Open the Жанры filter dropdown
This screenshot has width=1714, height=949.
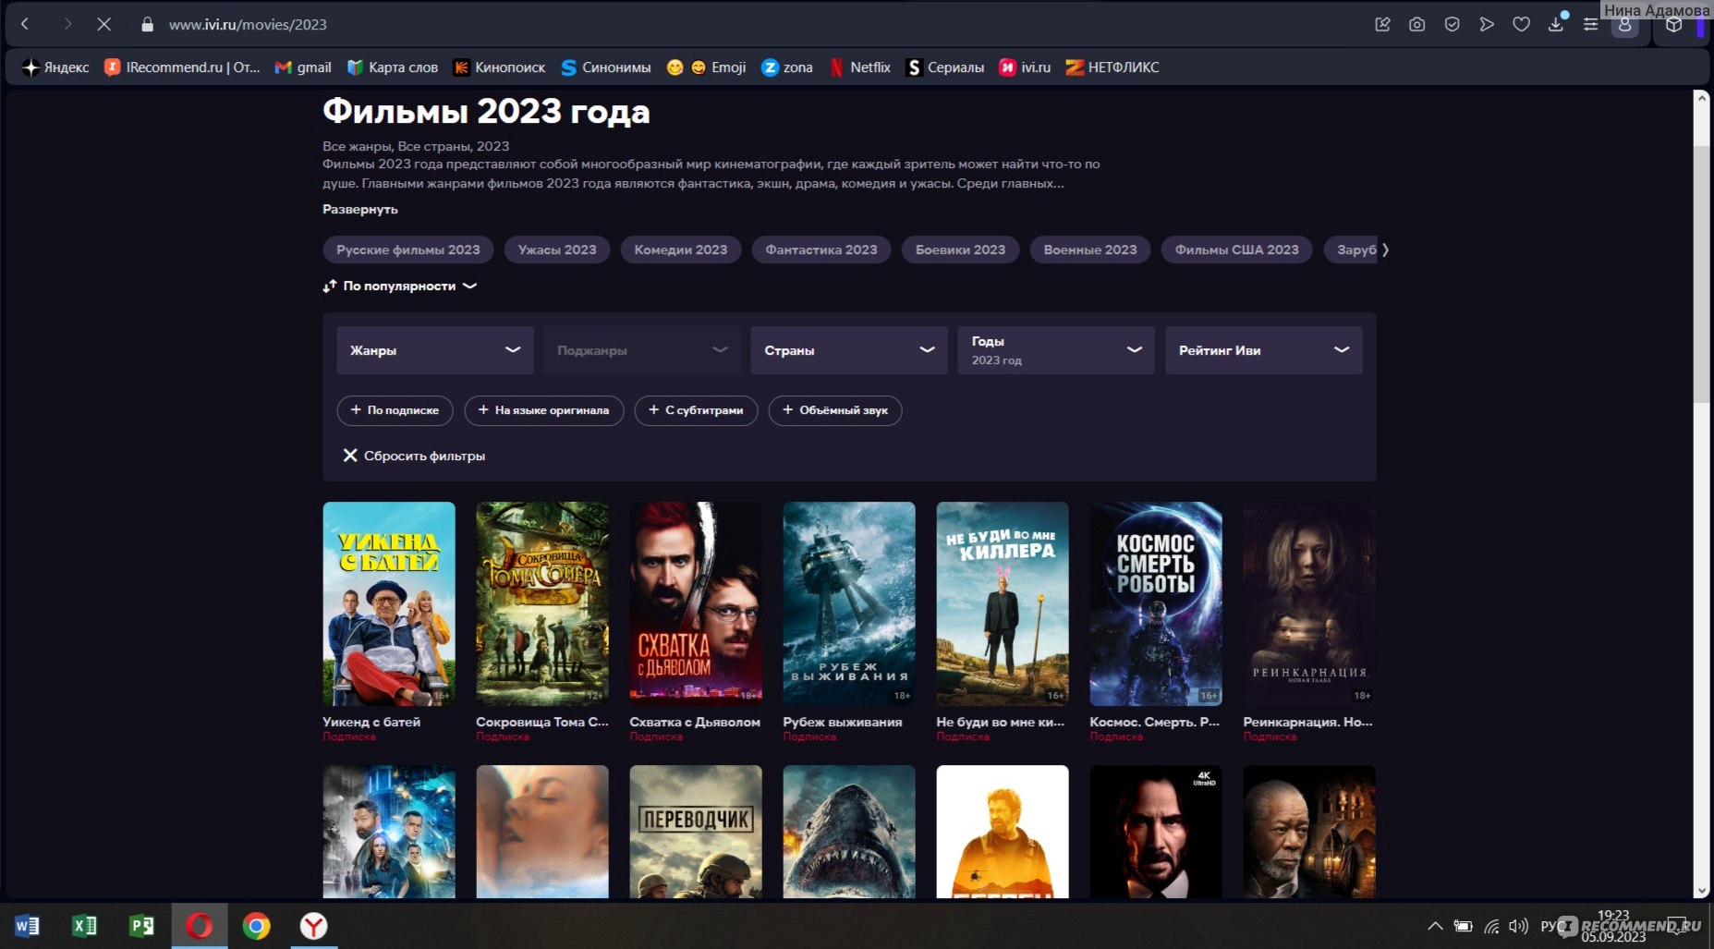pyautogui.click(x=435, y=350)
